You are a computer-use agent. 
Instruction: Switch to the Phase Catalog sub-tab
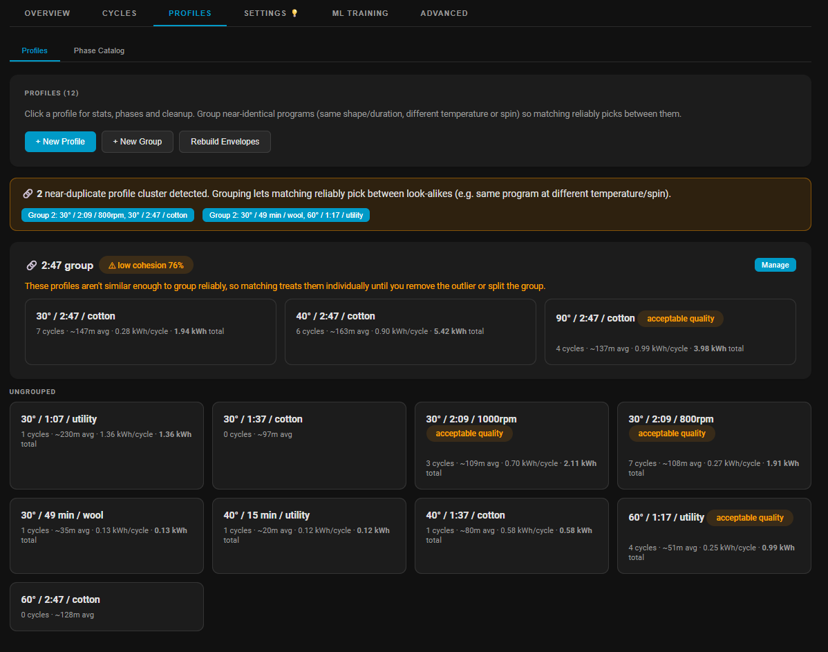click(100, 50)
